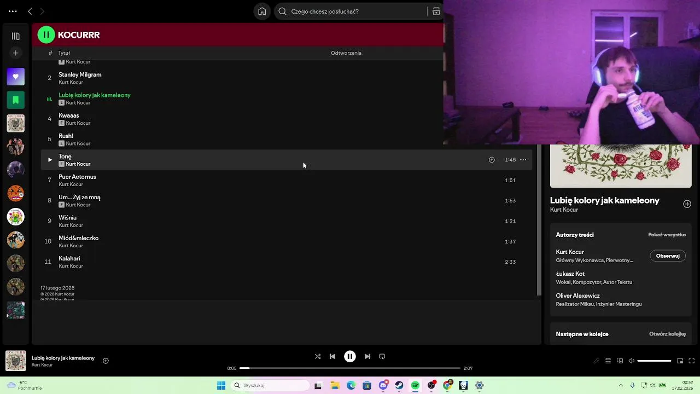Mute the volume with the speaker icon
This screenshot has width=700, height=394.
pos(632,361)
